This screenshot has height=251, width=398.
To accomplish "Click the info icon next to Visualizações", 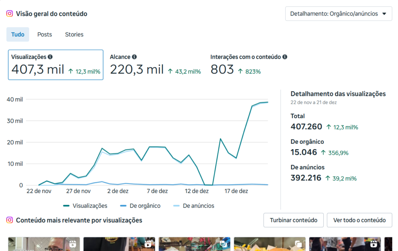I will [x=50, y=57].
